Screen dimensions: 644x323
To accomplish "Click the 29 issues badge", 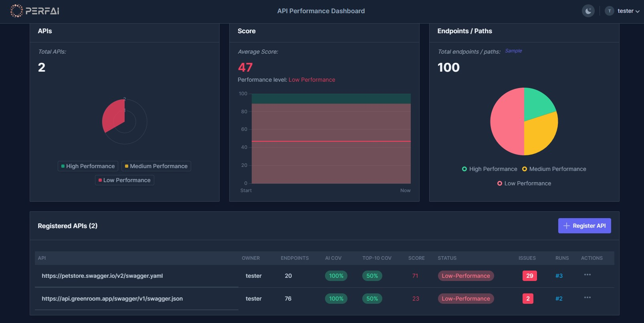I will coord(529,276).
